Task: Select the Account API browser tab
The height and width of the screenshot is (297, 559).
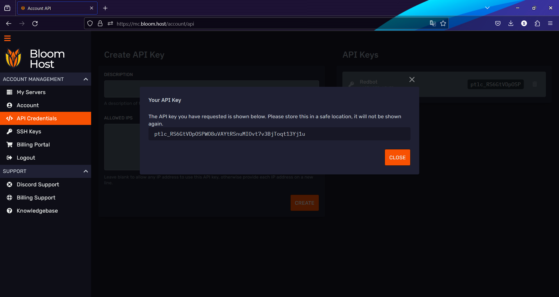Action: click(x=57, y=8)
